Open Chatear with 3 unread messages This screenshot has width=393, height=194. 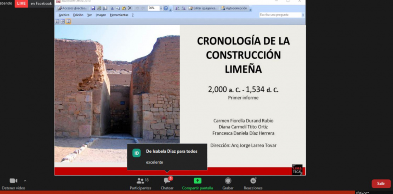[167, 184]
